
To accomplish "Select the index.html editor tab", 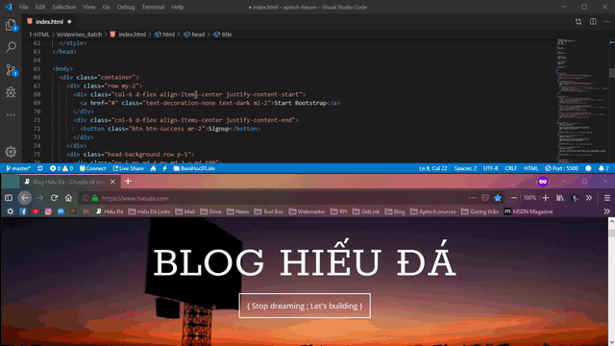I will [50, 21].
